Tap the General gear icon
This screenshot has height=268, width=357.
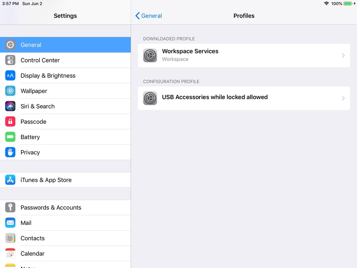(10, 45)
